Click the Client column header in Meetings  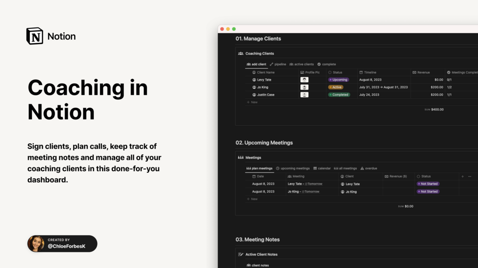(x=347, y=176)
